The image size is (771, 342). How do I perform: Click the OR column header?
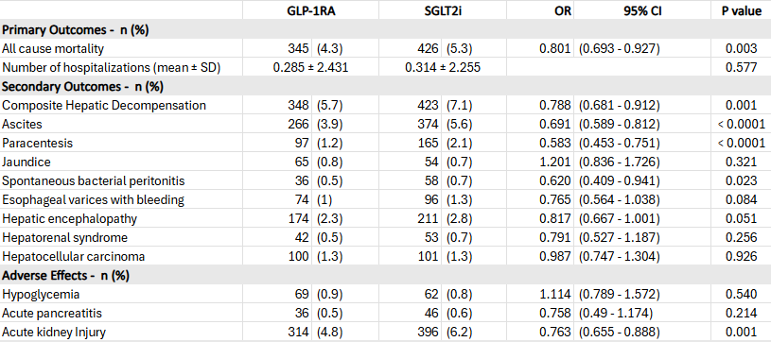(540, 10)
